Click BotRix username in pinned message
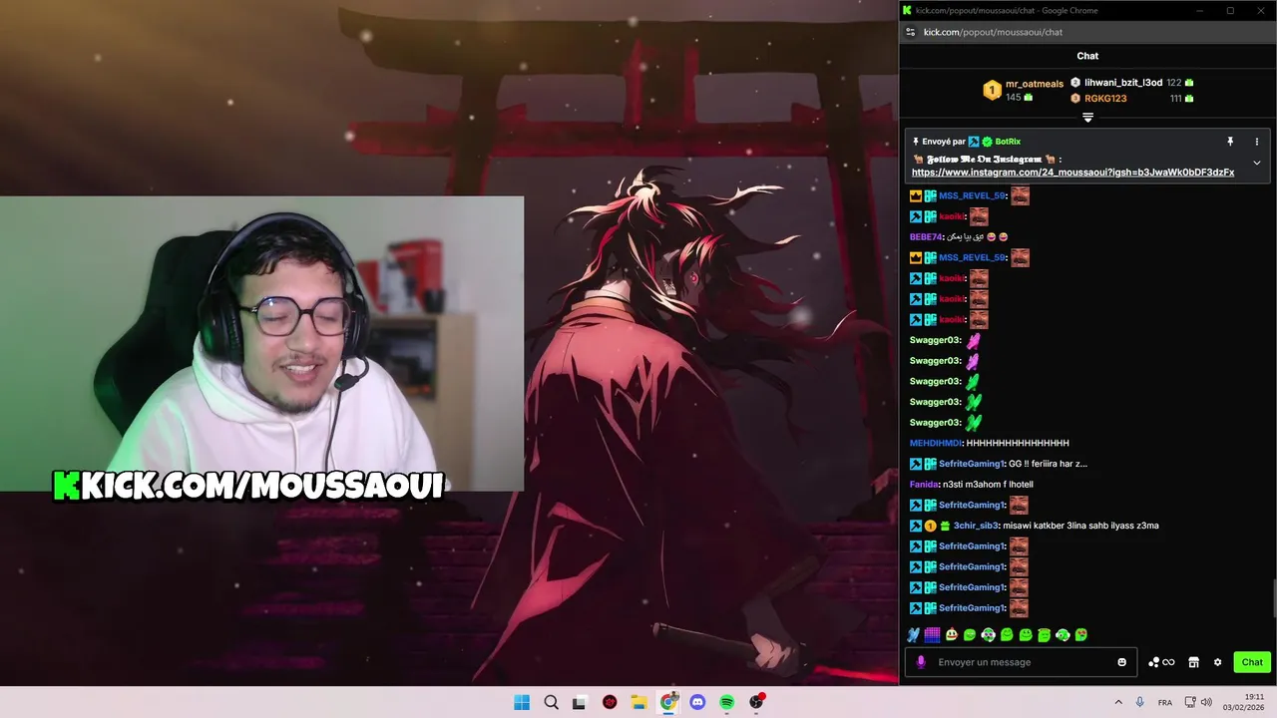Viewport: 1277px width, 718px height. click(x=1008, y=142)
